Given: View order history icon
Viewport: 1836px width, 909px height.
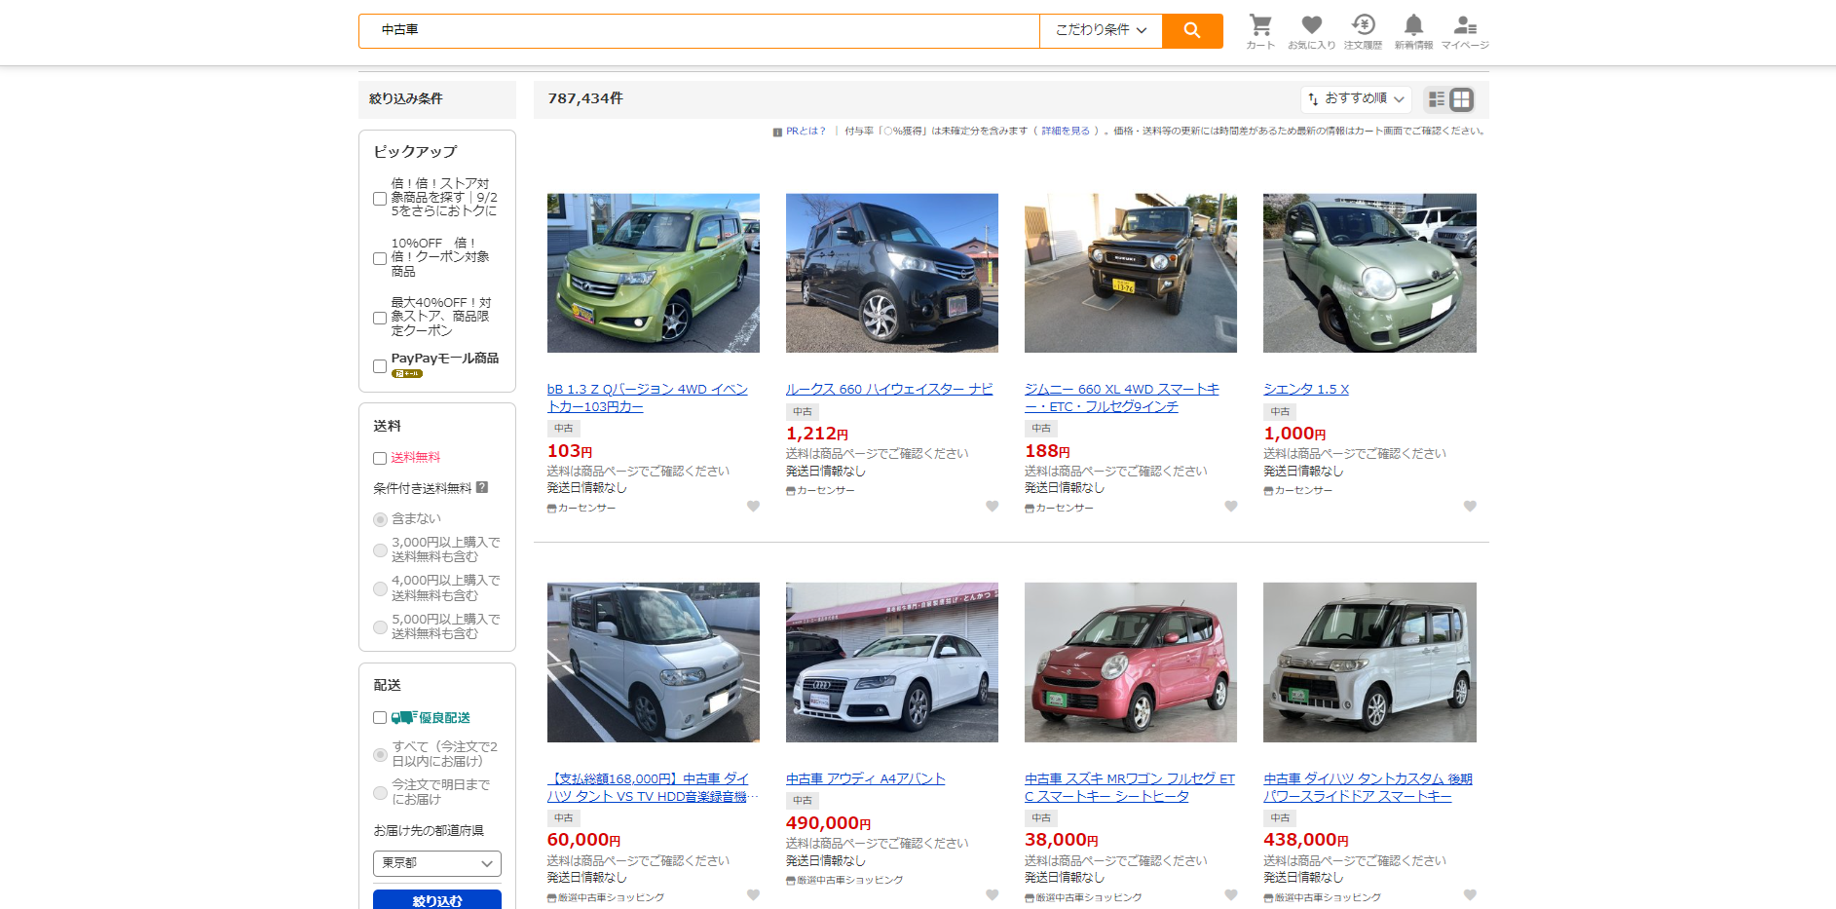Looking at the screenshot, I should coord(1363,31).
